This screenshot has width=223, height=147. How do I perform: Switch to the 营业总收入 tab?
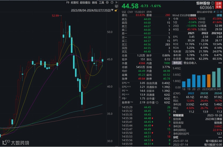(190, 63)
